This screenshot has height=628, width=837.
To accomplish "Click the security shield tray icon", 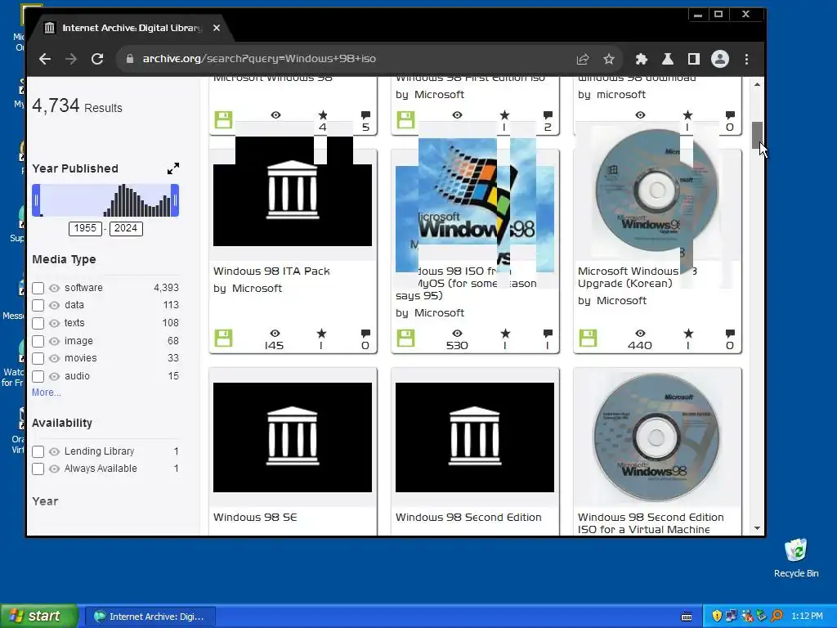I will pos(717,617).
